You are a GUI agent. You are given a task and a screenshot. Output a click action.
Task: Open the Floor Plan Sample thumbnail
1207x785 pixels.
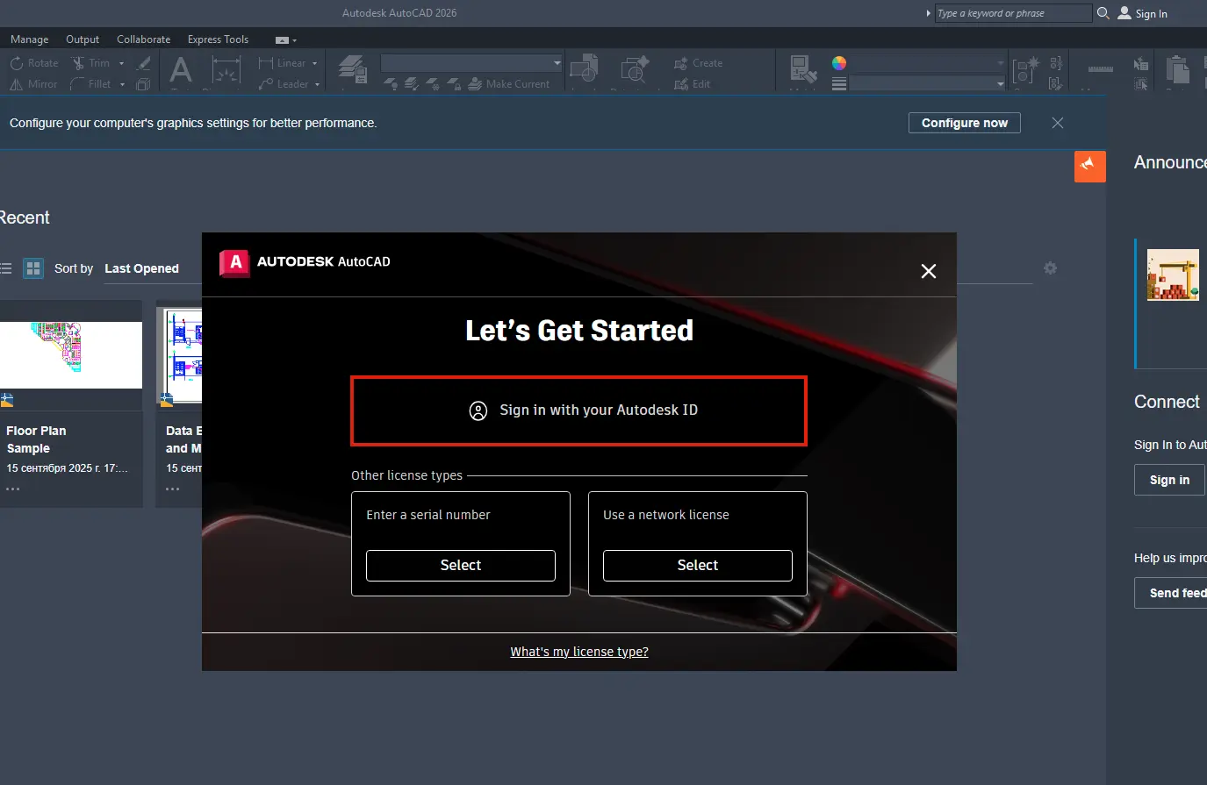[x=71, y=354]
